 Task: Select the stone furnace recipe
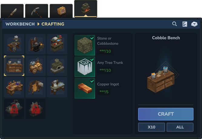[57, 66]
